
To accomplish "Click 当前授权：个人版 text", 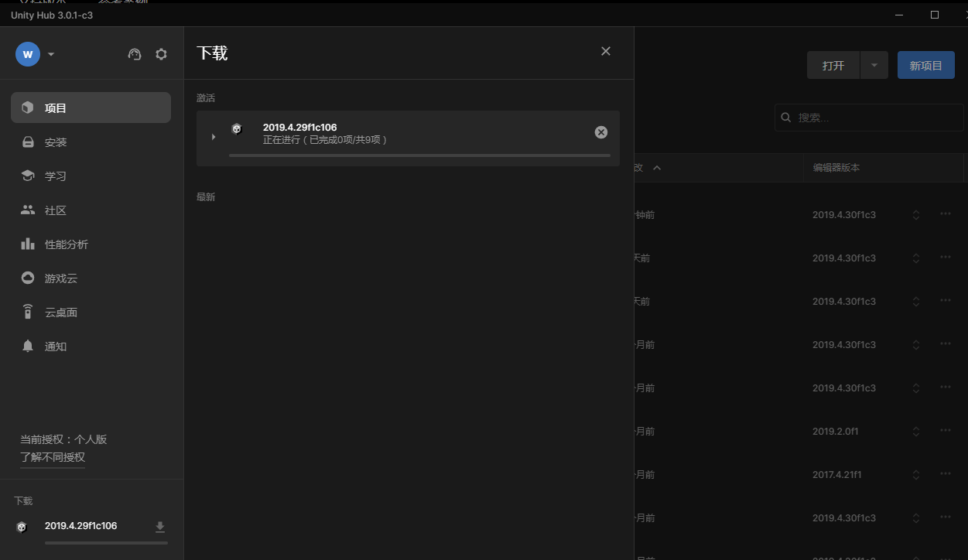I will 63,439.
